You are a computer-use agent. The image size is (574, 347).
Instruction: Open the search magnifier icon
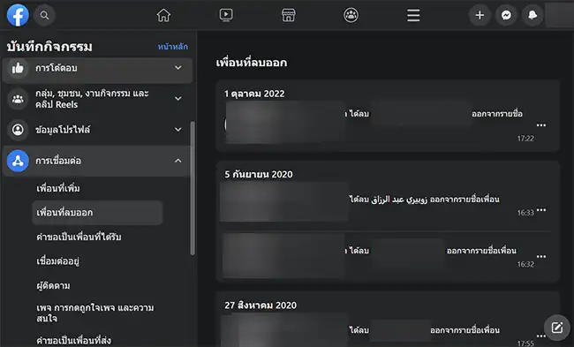[44, 15]
